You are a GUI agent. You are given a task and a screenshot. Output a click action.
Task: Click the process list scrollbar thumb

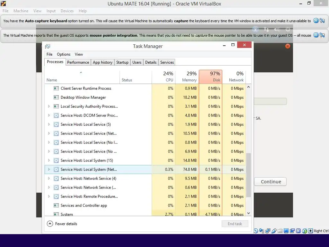pyautogui.click(x=248, y=175)
